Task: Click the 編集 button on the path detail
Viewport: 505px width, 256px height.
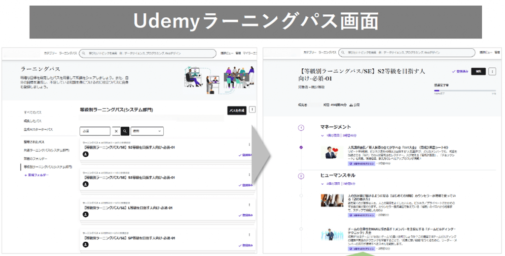Action: [x=478, y=72]
